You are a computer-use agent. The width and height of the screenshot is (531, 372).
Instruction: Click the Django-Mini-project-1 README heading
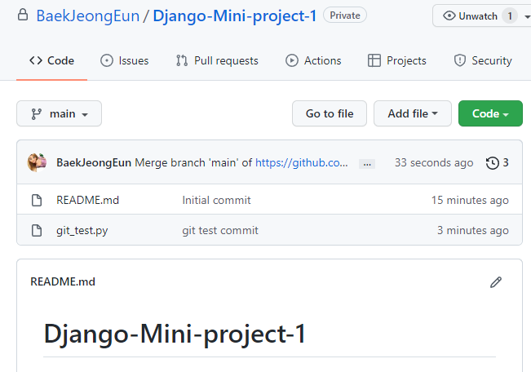tap(175, 334)
